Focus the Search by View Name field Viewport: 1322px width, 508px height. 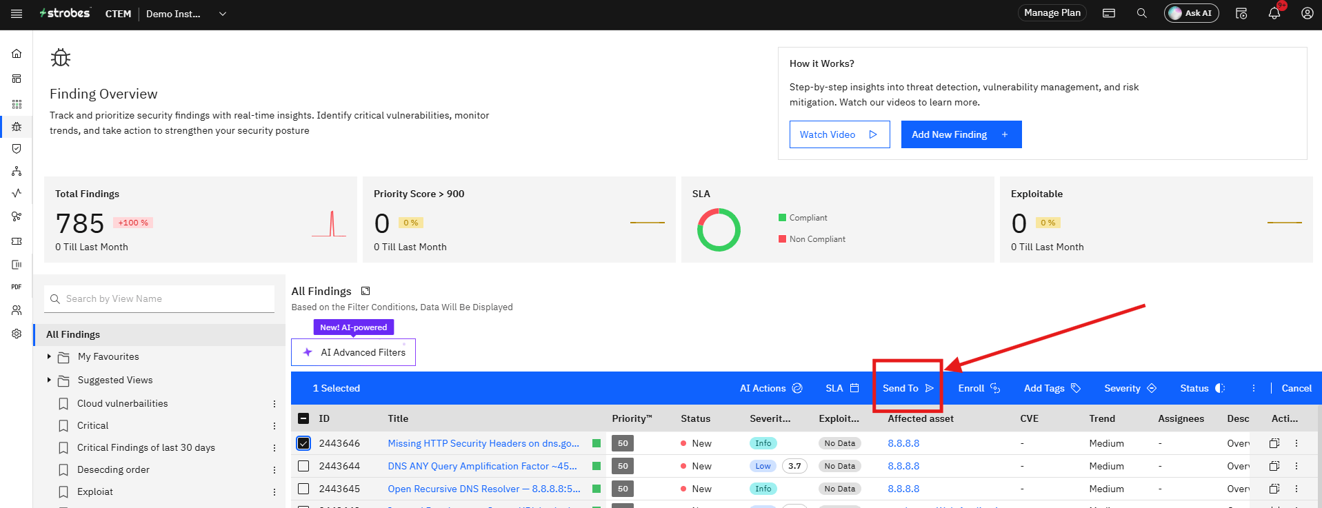[159, 298]
